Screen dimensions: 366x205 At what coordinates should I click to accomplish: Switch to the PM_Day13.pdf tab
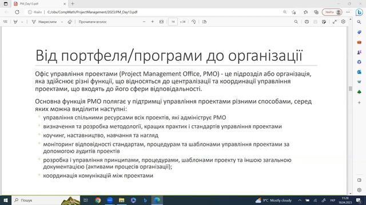(39, 4)
